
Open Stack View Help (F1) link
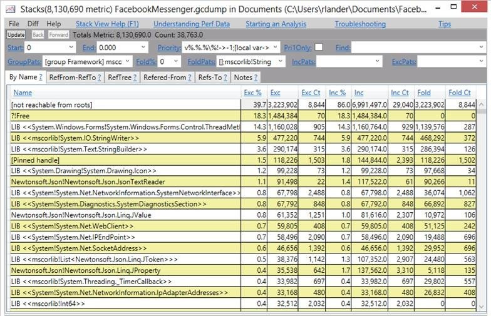(107, 24)
